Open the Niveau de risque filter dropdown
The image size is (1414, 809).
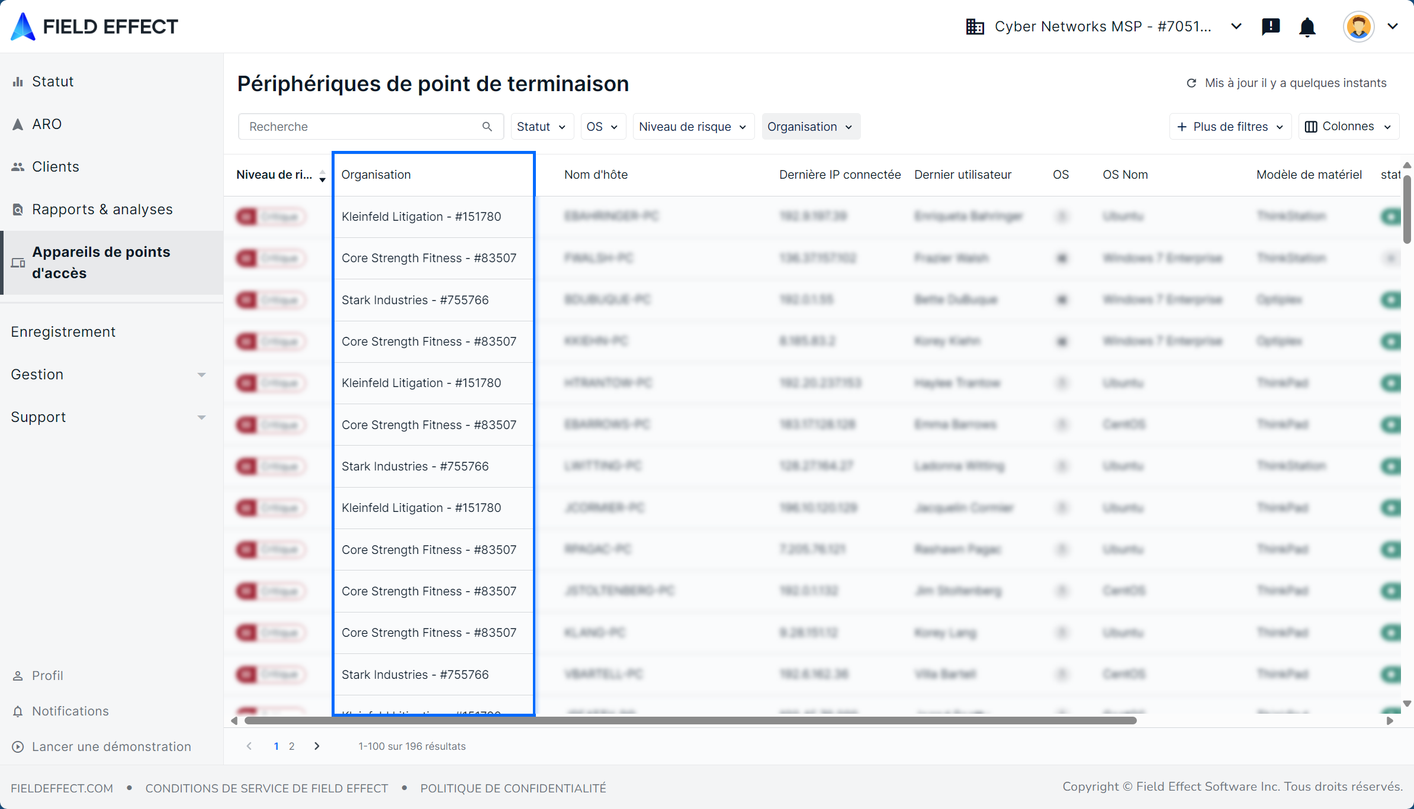click(693, 127)
